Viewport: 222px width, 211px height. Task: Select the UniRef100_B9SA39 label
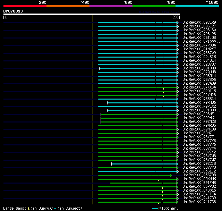(199, 83)
